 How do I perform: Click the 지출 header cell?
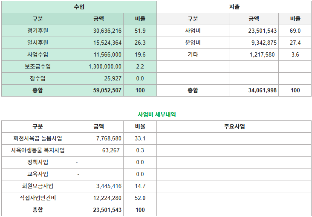point(234,7)
